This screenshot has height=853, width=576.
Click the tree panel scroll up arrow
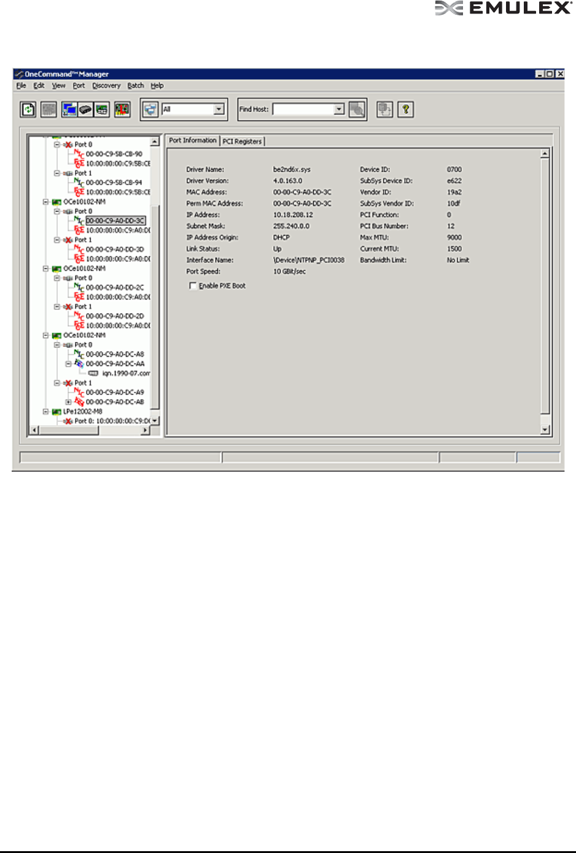click(155, 141)
